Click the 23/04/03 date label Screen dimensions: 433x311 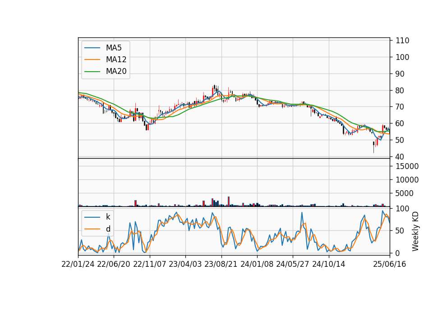coord(185,264)
